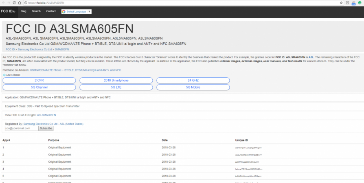View site information icon in address bar
The width and height of the screenshot is (364, 183).
[26, 3]
